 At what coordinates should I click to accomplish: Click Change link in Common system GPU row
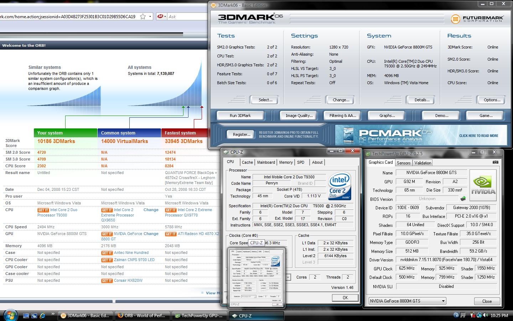151,234
